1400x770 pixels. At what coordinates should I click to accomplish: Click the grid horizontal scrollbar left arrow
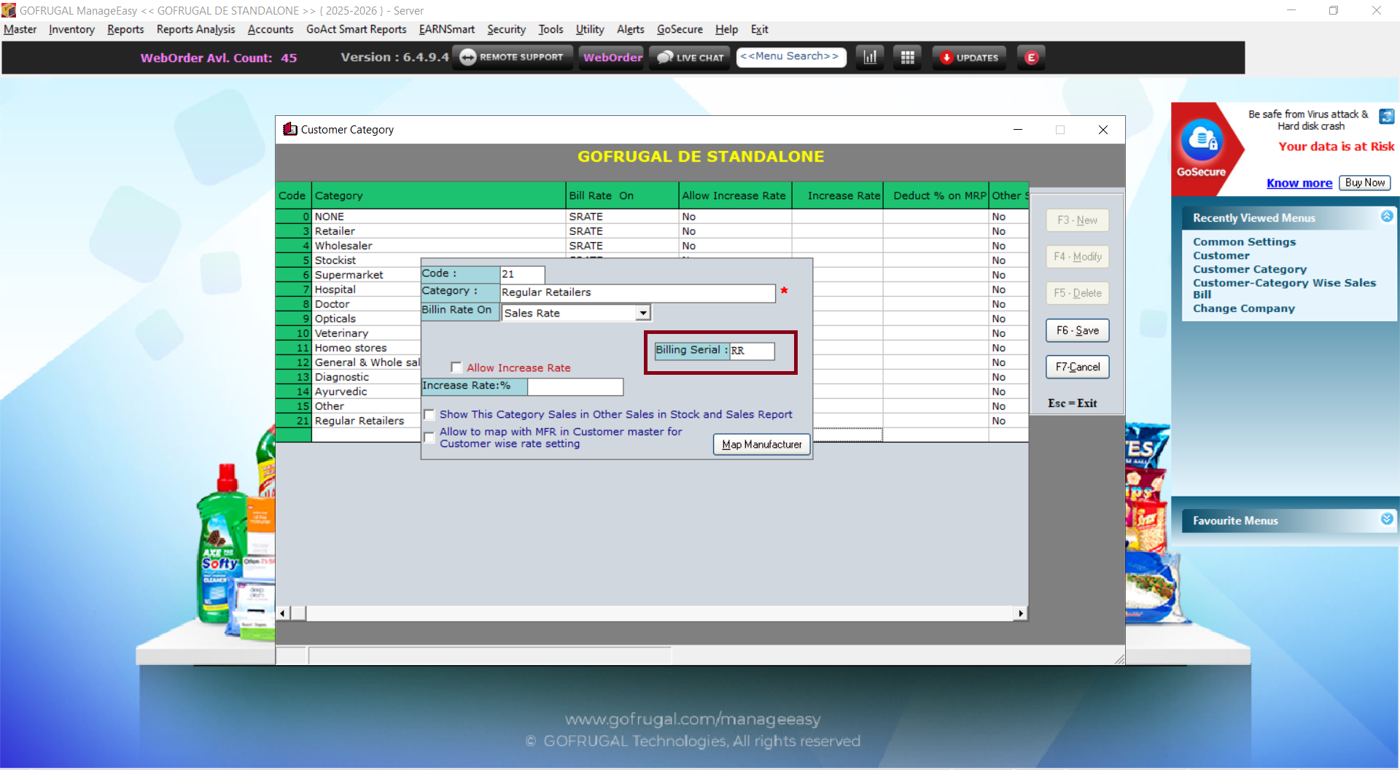click(x=283, y=613)
